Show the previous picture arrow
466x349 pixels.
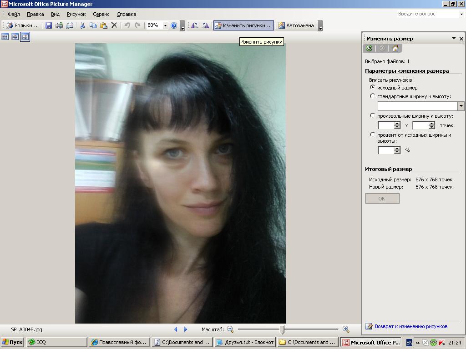coord(176,329)
